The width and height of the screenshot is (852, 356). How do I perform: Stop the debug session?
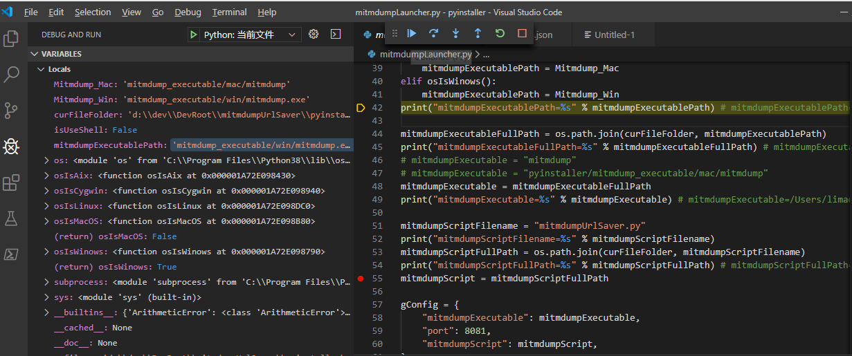click(522, 33)
